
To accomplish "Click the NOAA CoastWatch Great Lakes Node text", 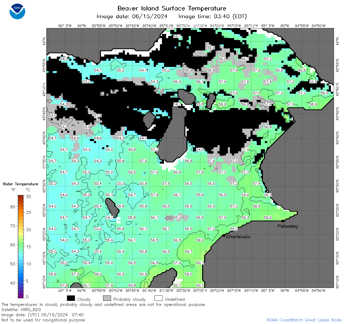I will (304, 320).
